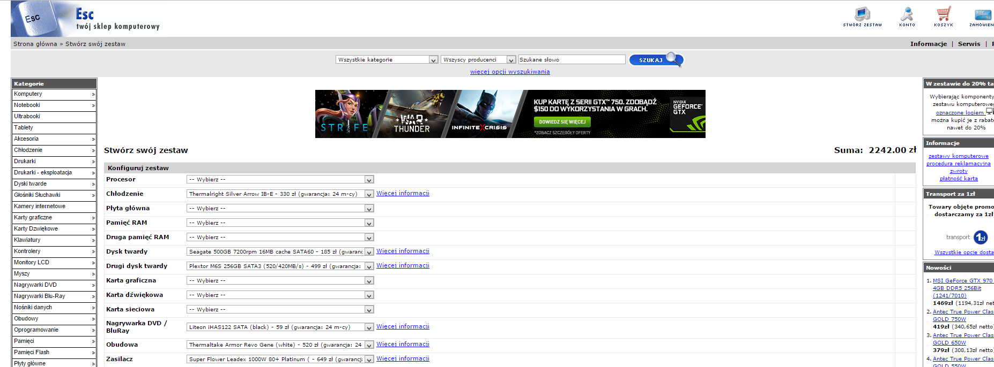This screenshot has height=367, width=994.
Task: Open Więcej informacji for Dysk twardy
Action: (x=403, y=251)
